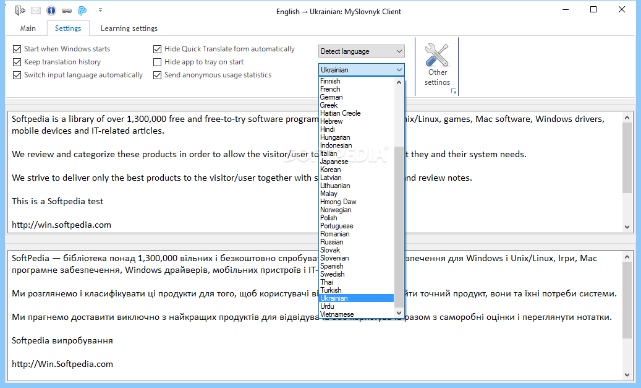Click source text scroll up arrow

(627, 118)
